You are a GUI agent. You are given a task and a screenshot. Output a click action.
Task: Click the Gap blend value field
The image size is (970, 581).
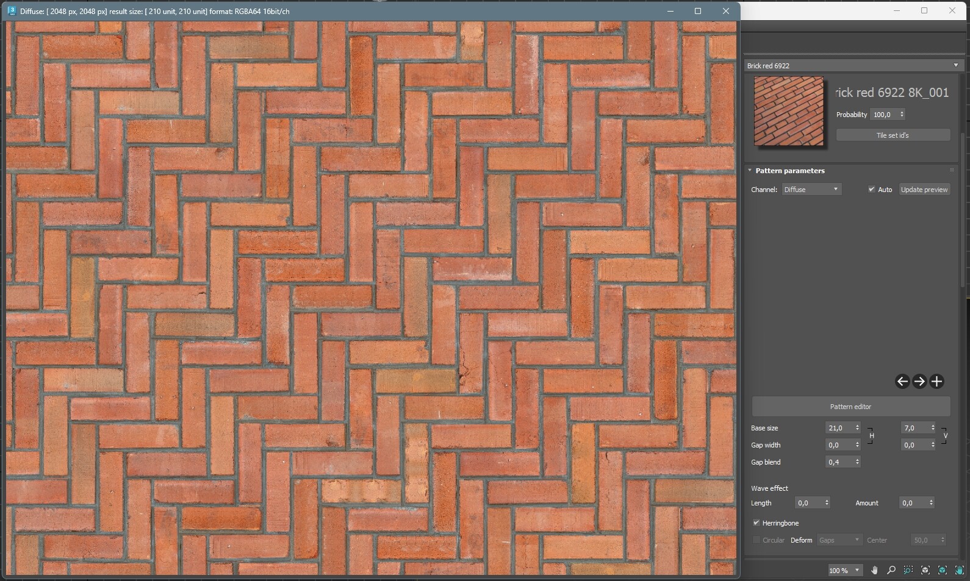pos(839,462)
